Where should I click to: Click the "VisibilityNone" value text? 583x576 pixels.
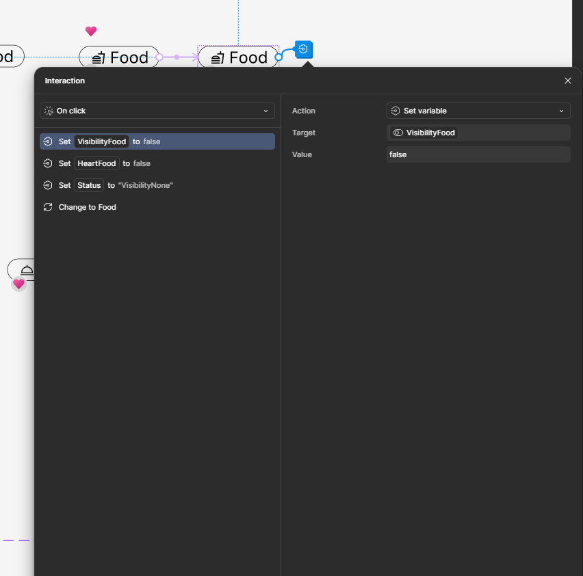coord(145,185)
